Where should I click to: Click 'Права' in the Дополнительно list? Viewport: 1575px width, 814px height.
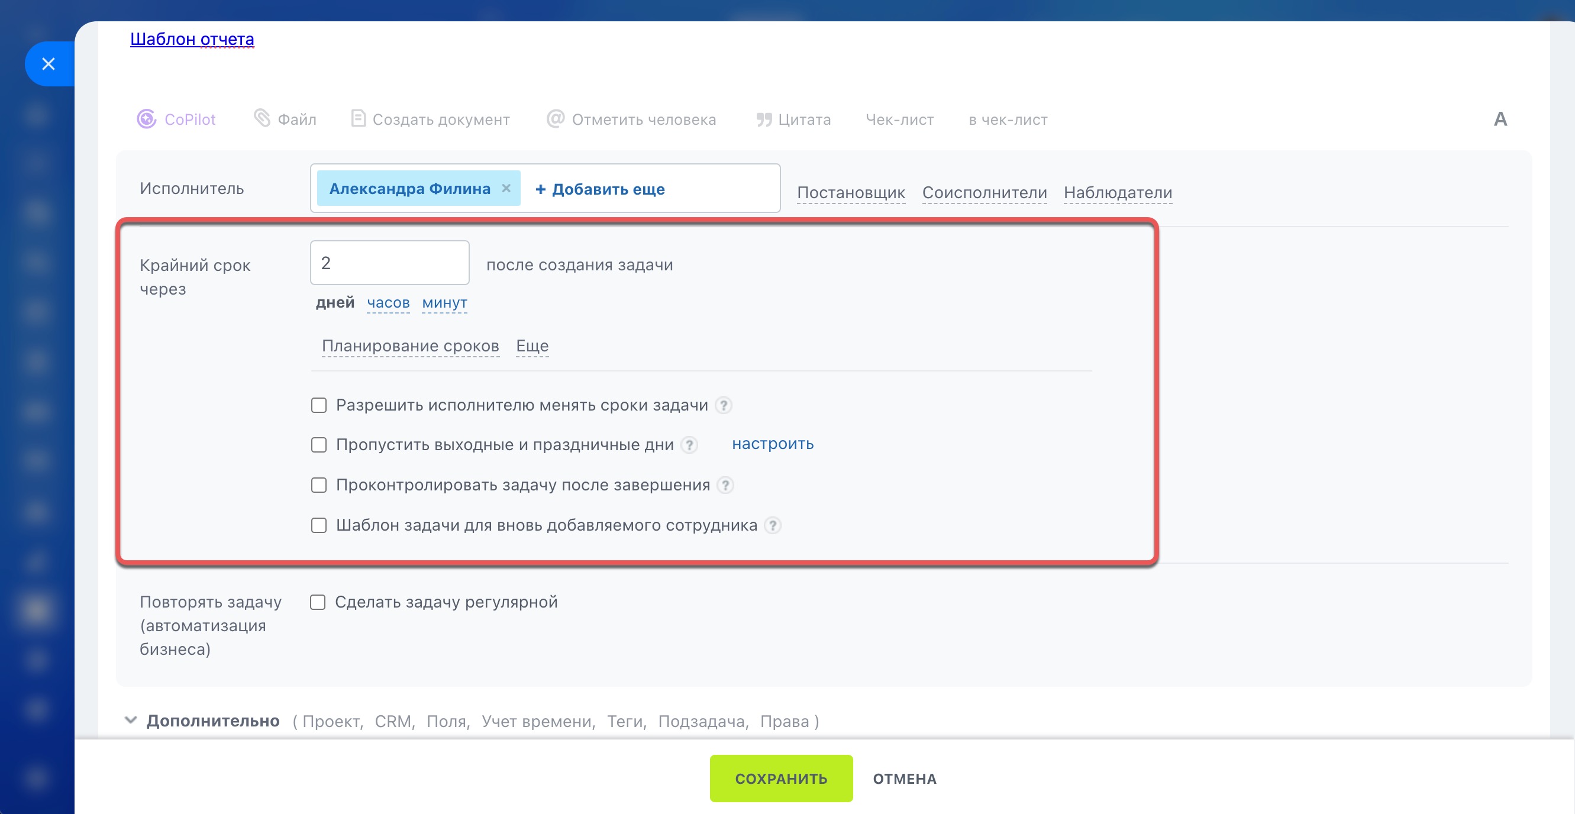(784, 721)
